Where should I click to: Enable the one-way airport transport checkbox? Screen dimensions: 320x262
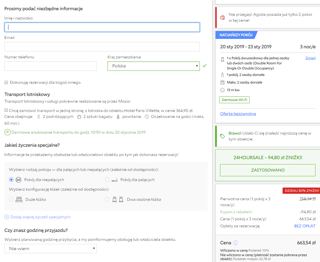pyautogui.click(x=6, y=110)
